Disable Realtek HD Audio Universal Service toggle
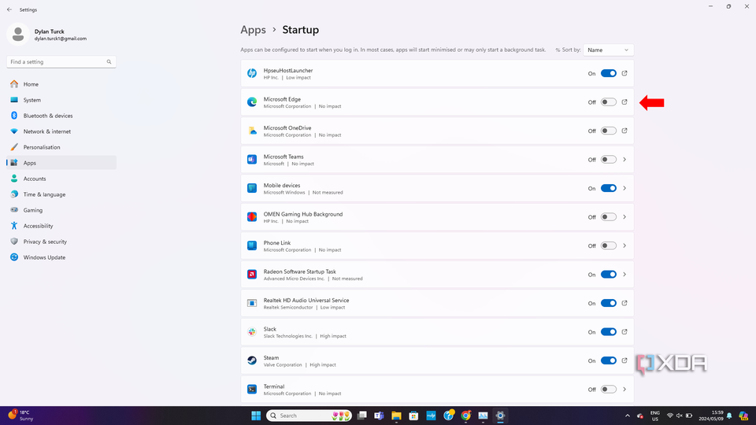Screen dimensions: 756x425 pos(609,303)
